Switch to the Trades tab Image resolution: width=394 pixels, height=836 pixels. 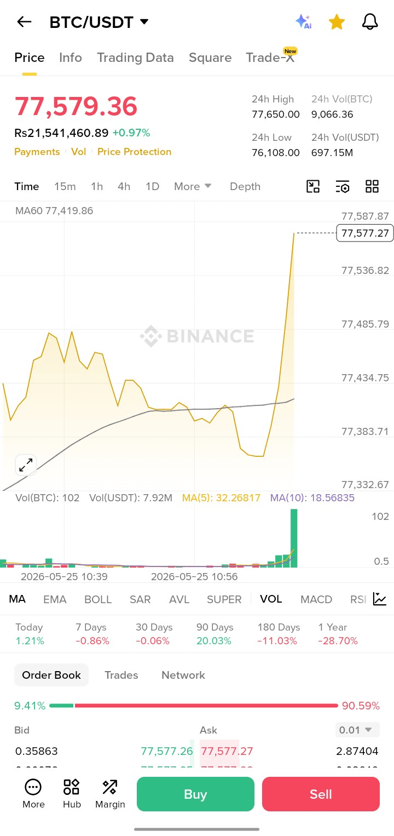[121, 675]
